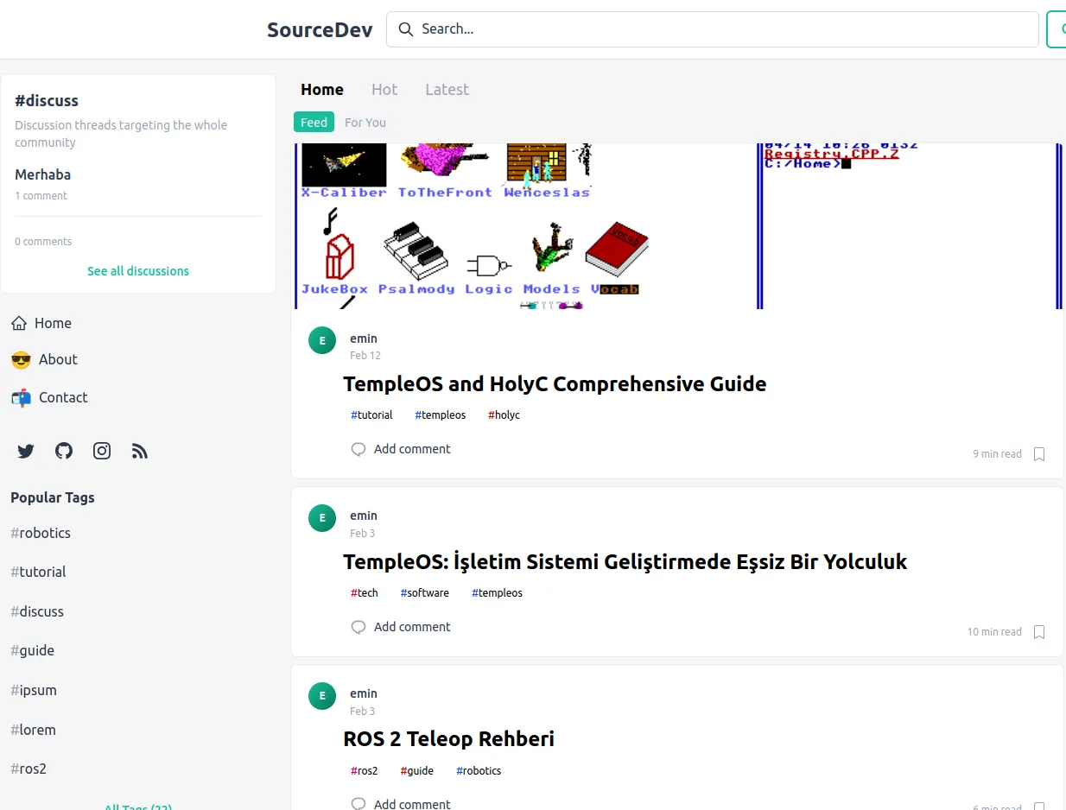The width and height of the screenshot is (1066, 810).
Task: Bookmark the TempleOS and HolyC Comprehensive Guide post
Action: click(1039, 453)
